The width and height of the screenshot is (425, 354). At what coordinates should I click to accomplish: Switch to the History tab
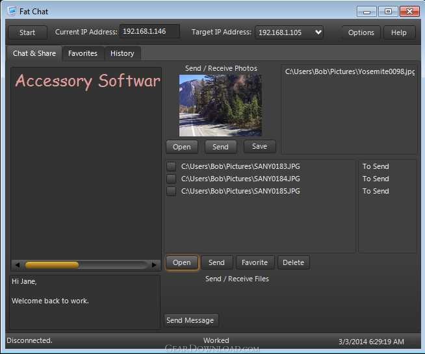122,53
